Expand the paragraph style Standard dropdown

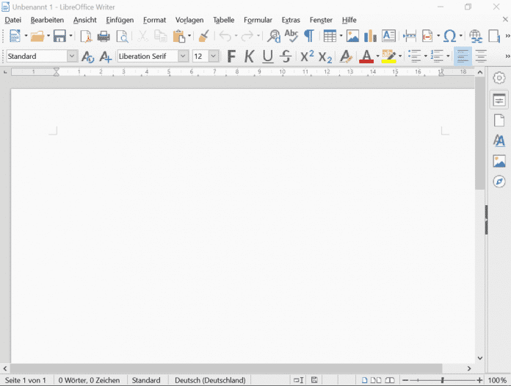(72, 57)
